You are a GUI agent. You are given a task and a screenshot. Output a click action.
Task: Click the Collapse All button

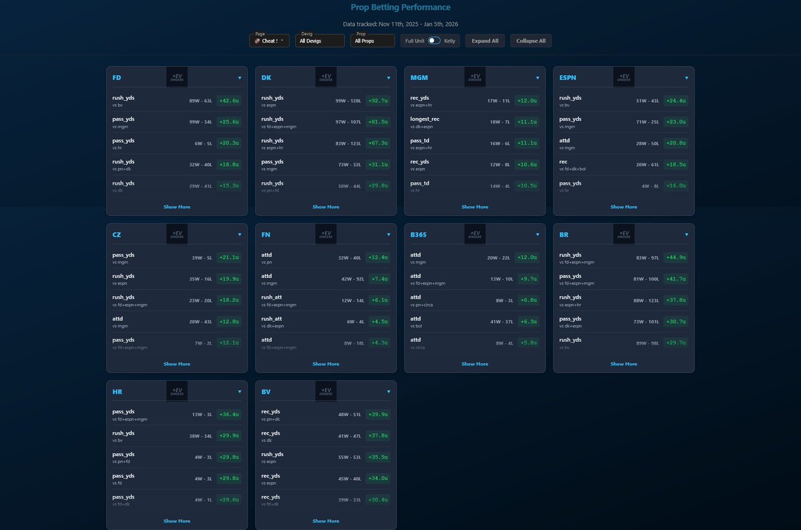531,41
